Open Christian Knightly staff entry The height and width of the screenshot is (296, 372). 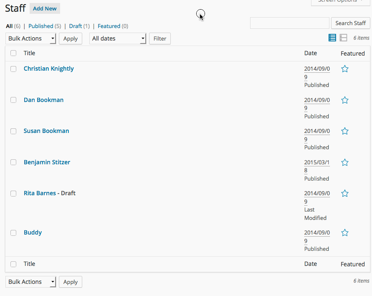pos(48,69)
